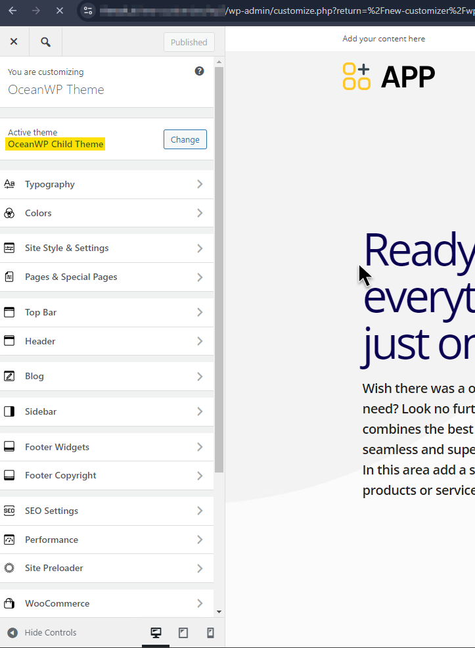Click the scrollbar down arrow in the panel
This screenshot has width=475, height=648.
tap(219, 612)
